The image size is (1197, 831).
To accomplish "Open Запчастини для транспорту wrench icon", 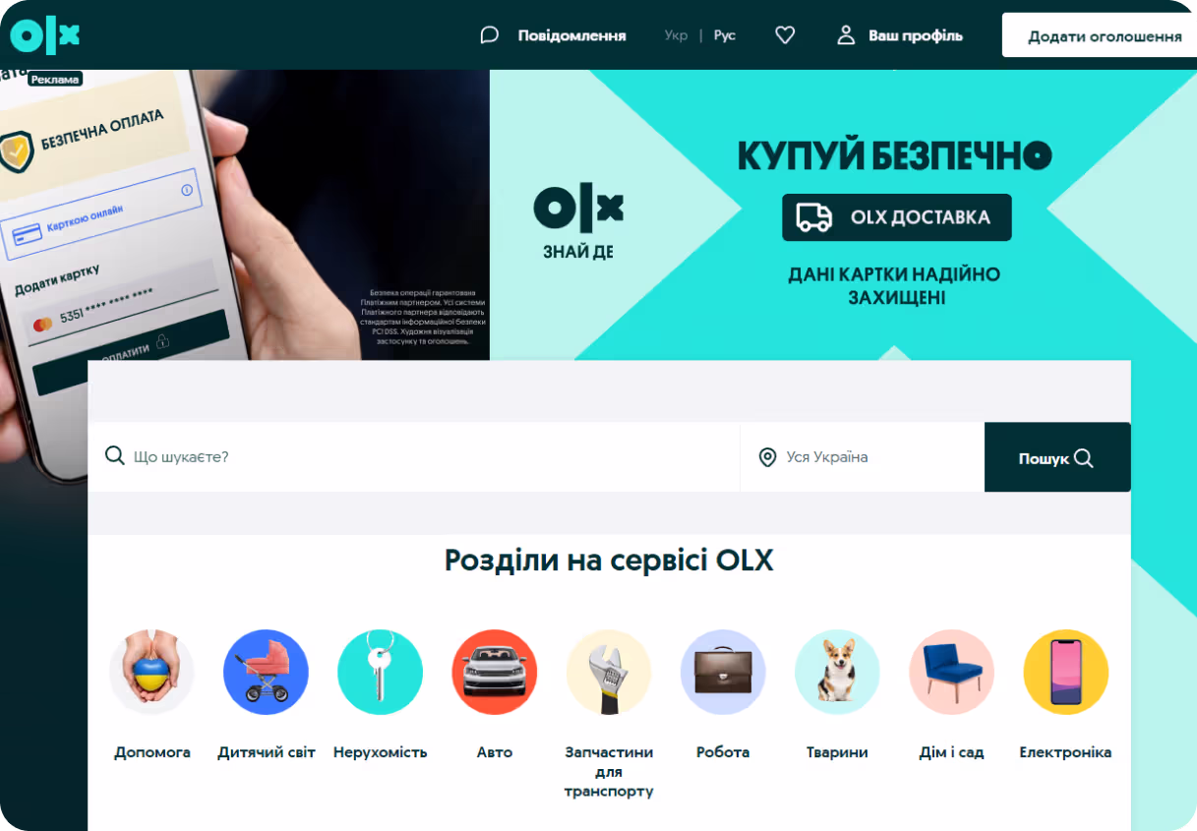I will pos(609,673).
